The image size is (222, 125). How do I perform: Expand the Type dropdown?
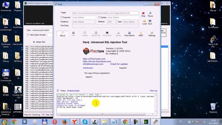(137, 22)
